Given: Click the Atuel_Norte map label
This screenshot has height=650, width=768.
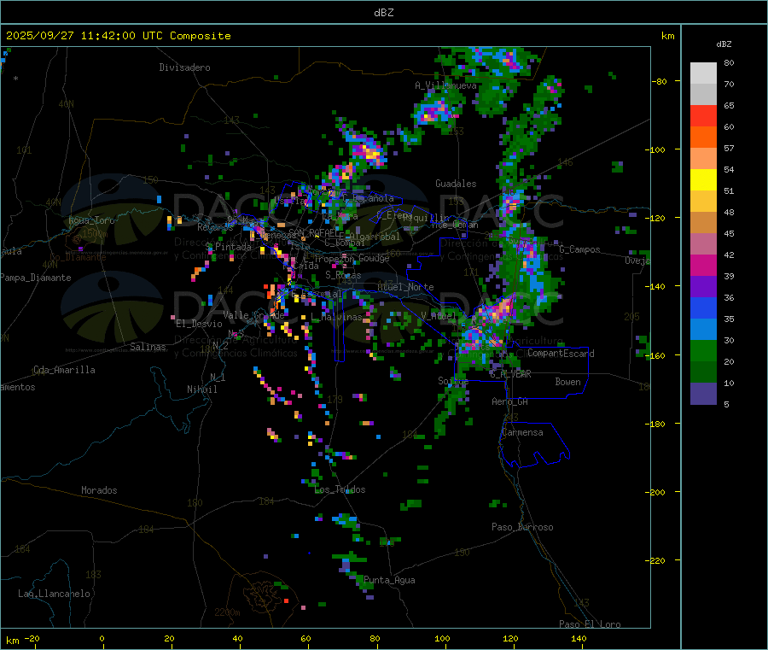Looking at the screenshot, I should tap(405, 287).
